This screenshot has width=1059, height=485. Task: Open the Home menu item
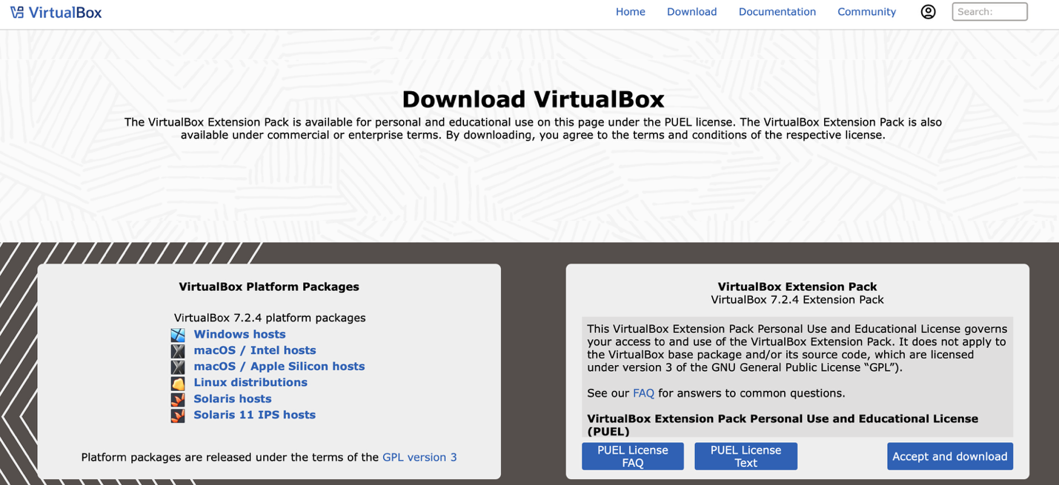click(630, 12)
